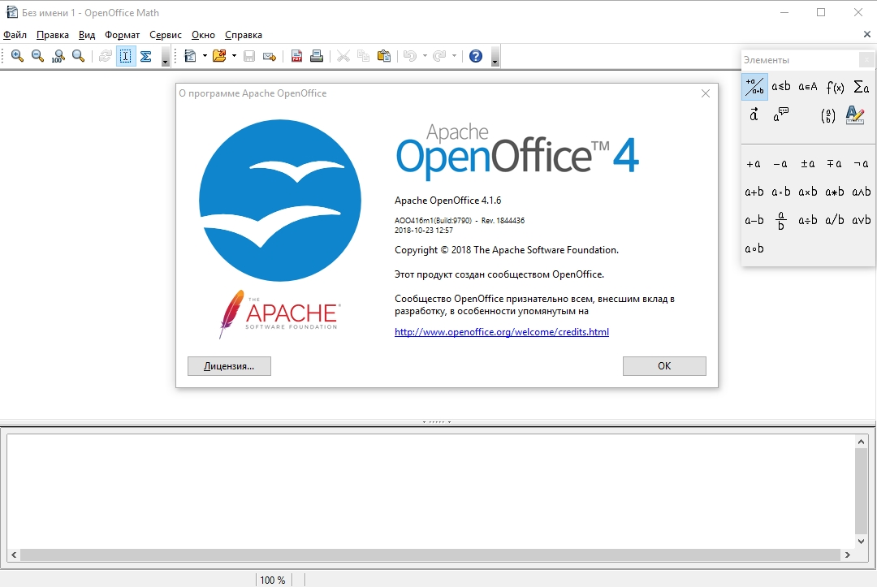Click OK in the about dialog
Image resolution: width=877 pixels, height=587 pixels.
(664, 366)
